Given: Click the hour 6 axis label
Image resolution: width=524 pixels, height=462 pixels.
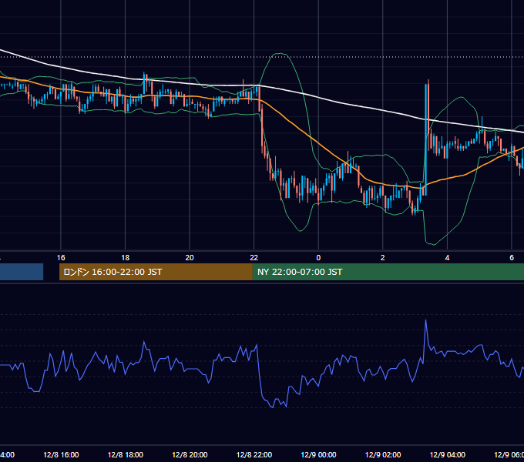Looking at the screenshot, I should [x=512, y=258].
